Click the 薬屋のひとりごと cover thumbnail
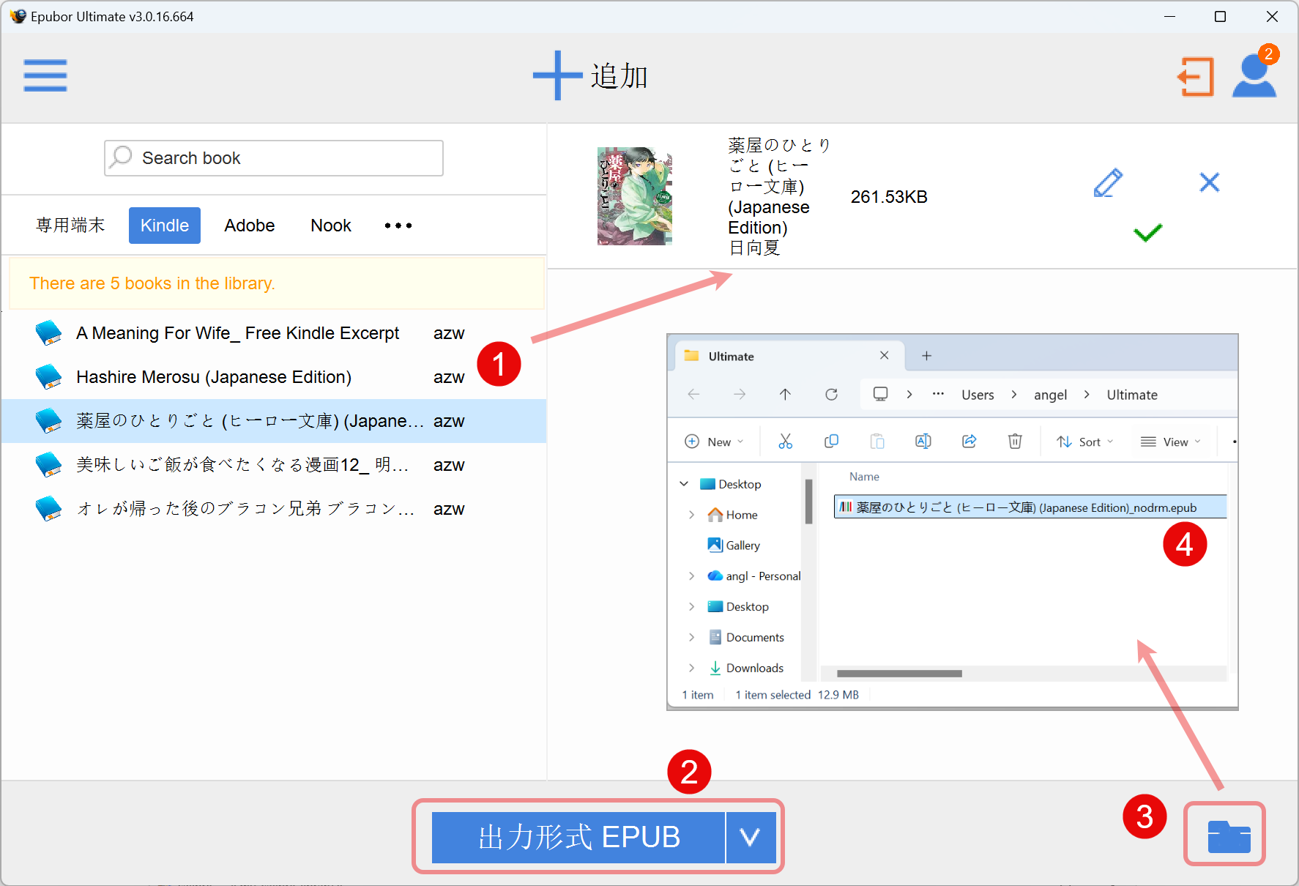Screen dimensions: 1299x886 coord(635,196)
